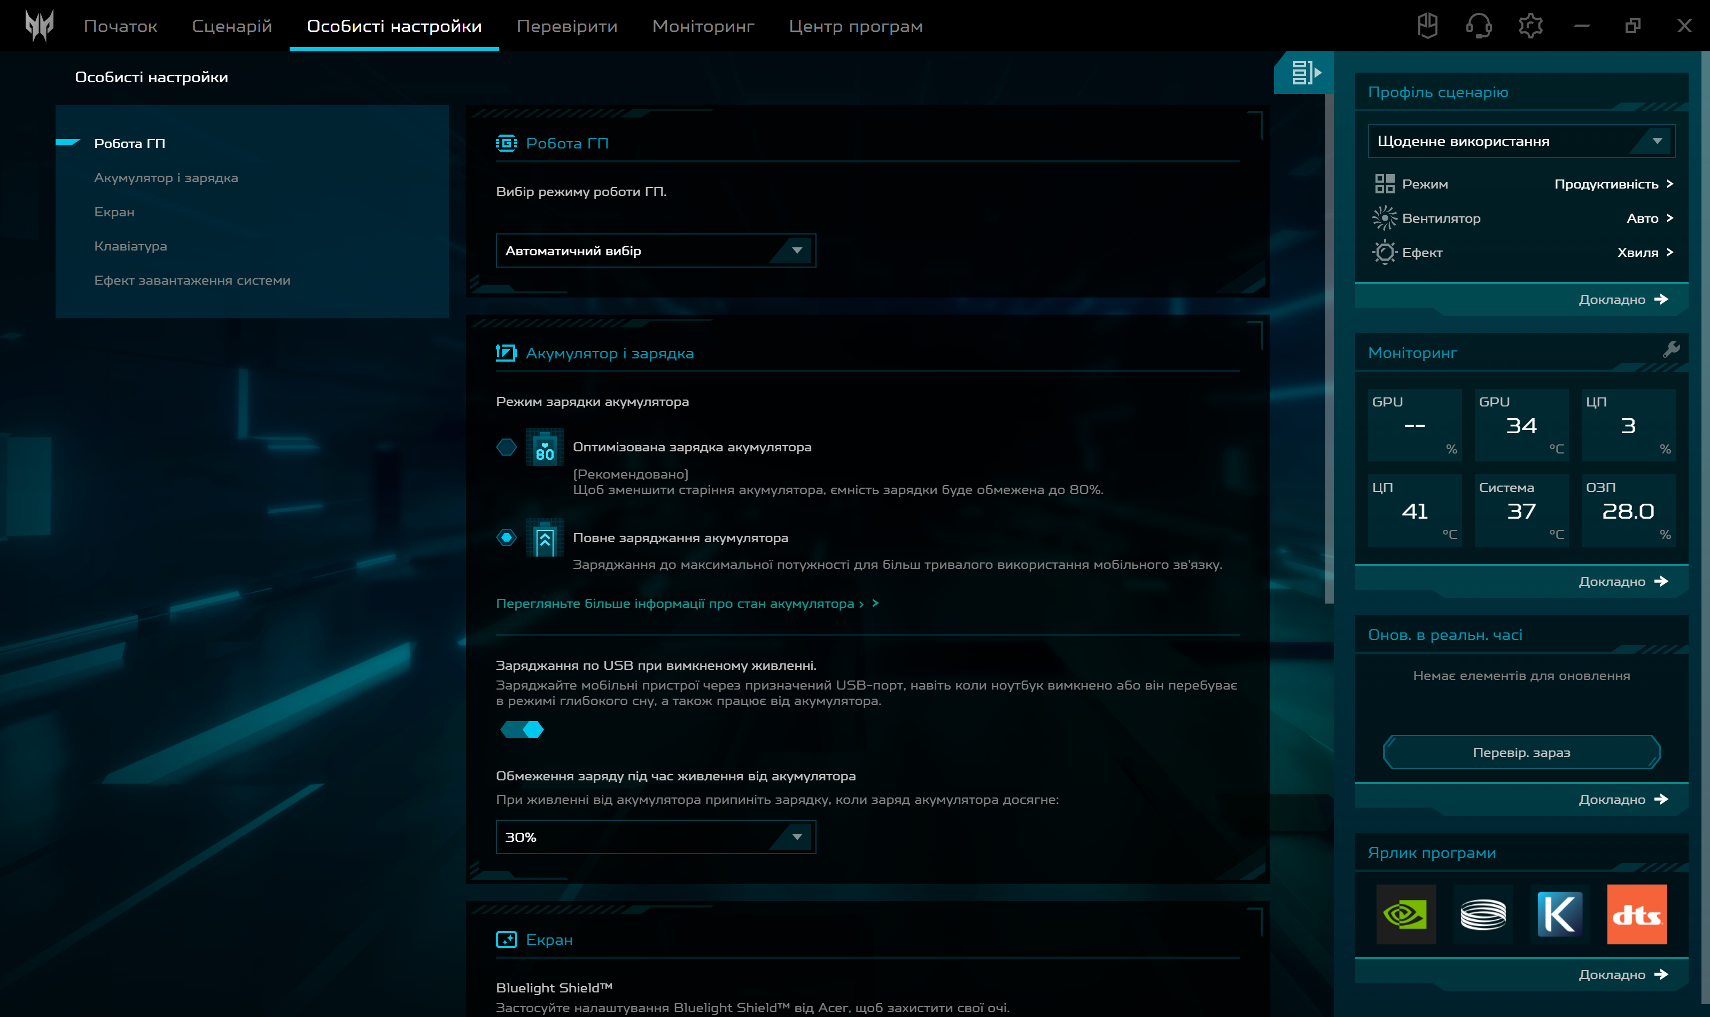This screenshot has width=1710, height=1017.
Task: Open PredatorSense settings gear
Action: coord(1530,25)
